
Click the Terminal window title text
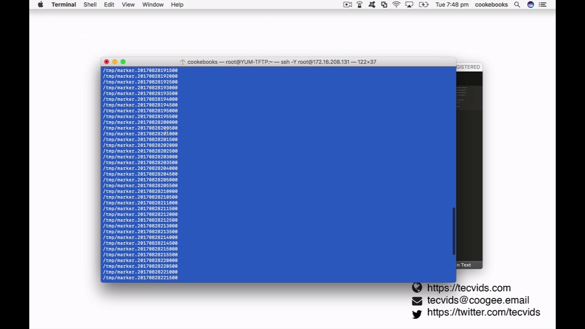282,62
